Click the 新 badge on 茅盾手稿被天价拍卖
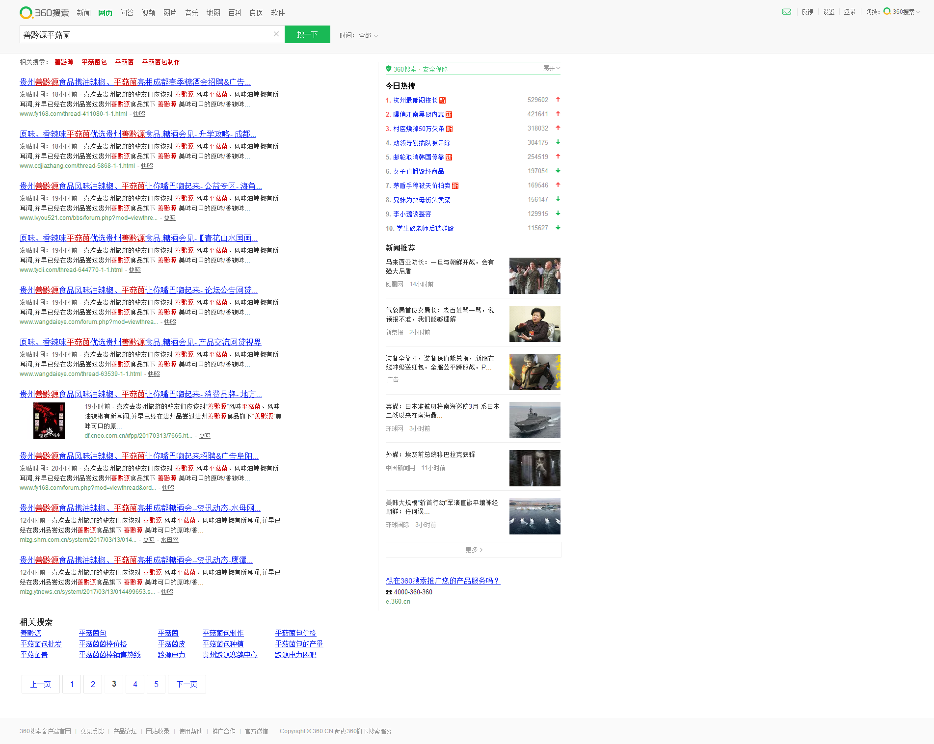 pos(455,186)
